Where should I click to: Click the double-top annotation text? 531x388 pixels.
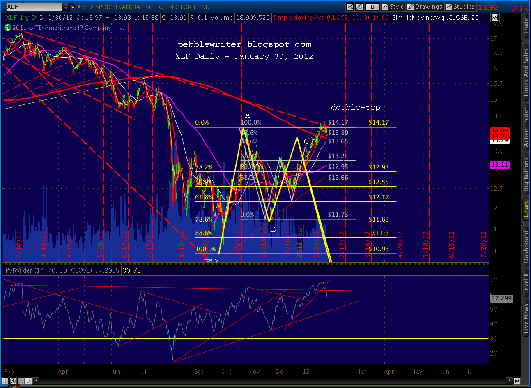356,108
